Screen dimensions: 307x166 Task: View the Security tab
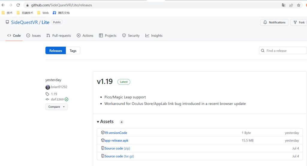click(131, 36)
